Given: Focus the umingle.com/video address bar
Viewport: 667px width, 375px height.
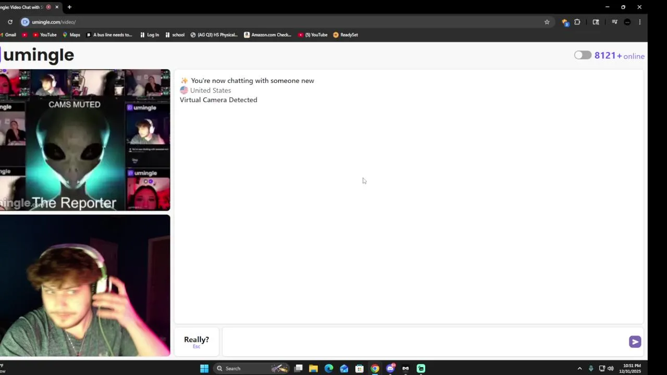Looking at the screenshot, I should pos(281,22).
